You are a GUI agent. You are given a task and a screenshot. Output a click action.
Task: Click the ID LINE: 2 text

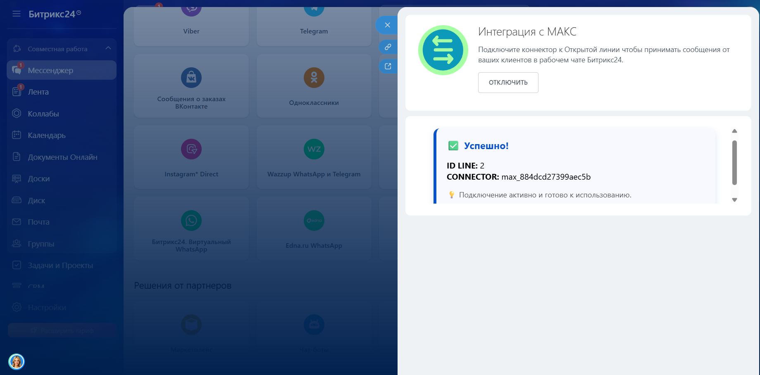pyautogui.click(x=465, y=166)
